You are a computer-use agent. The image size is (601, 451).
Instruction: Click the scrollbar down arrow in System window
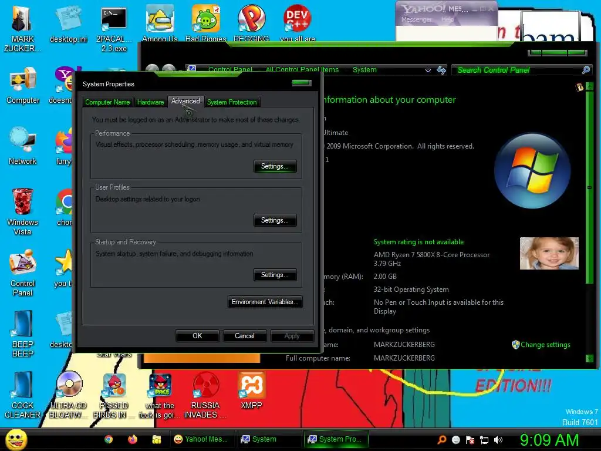[589, 359]
